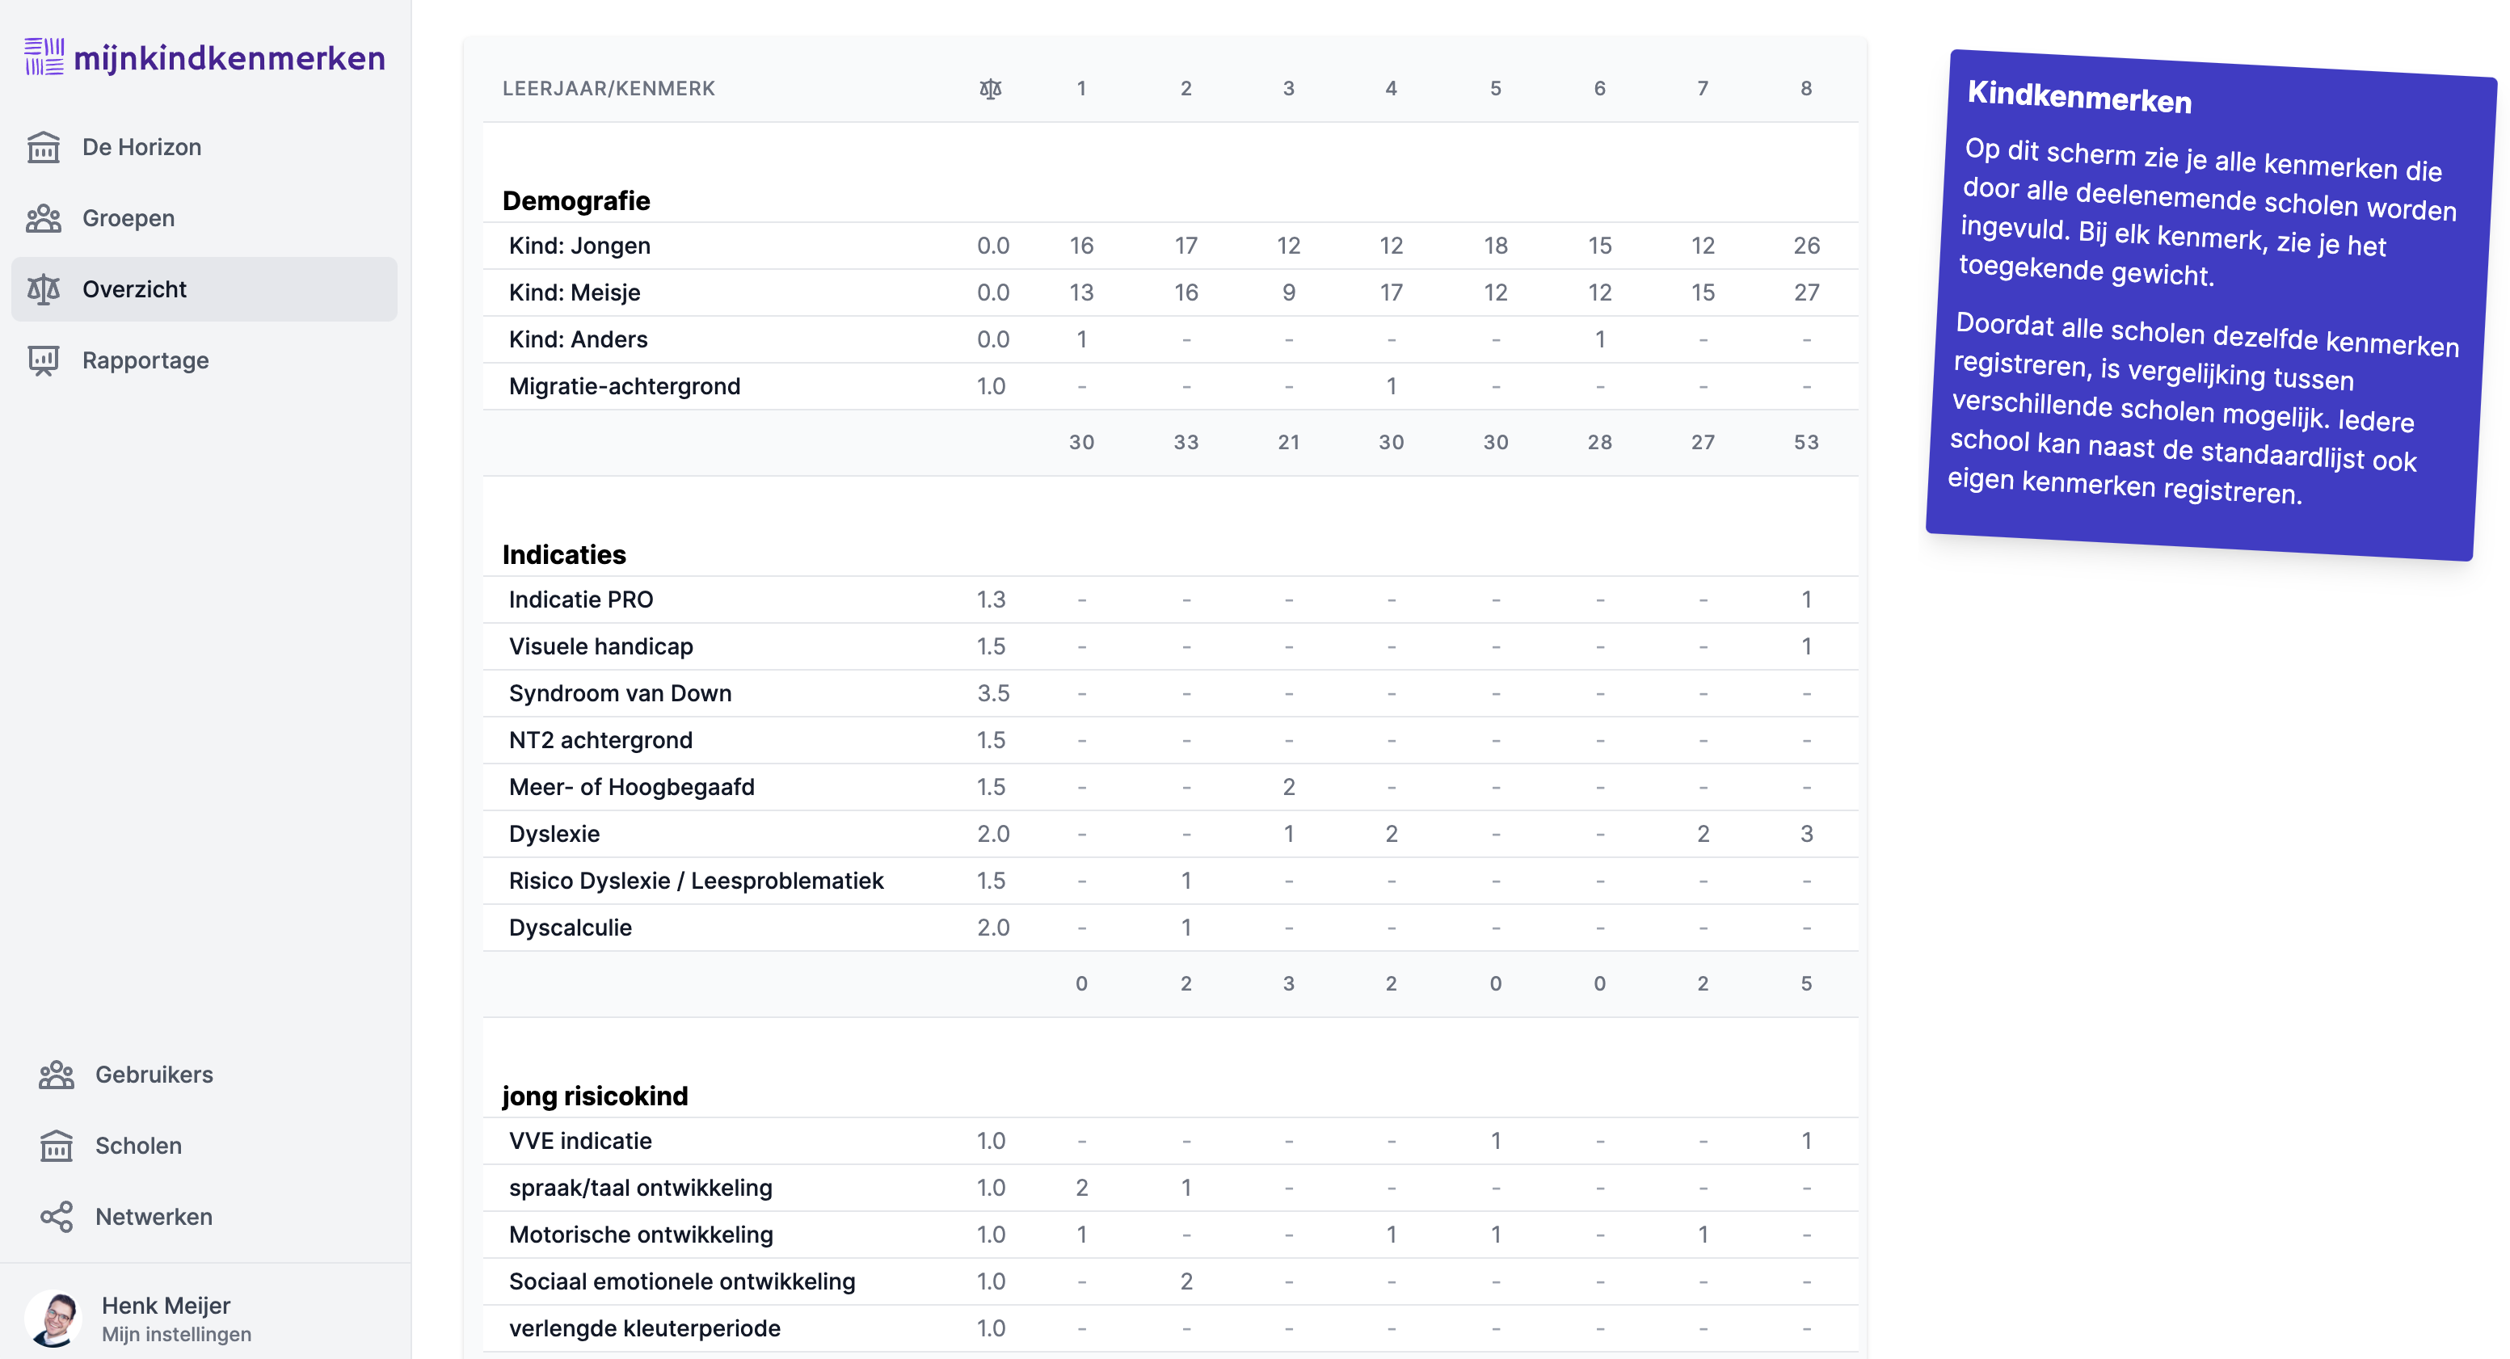
Task: Click the Scholen building icon
Action: tap(57, 1146)
